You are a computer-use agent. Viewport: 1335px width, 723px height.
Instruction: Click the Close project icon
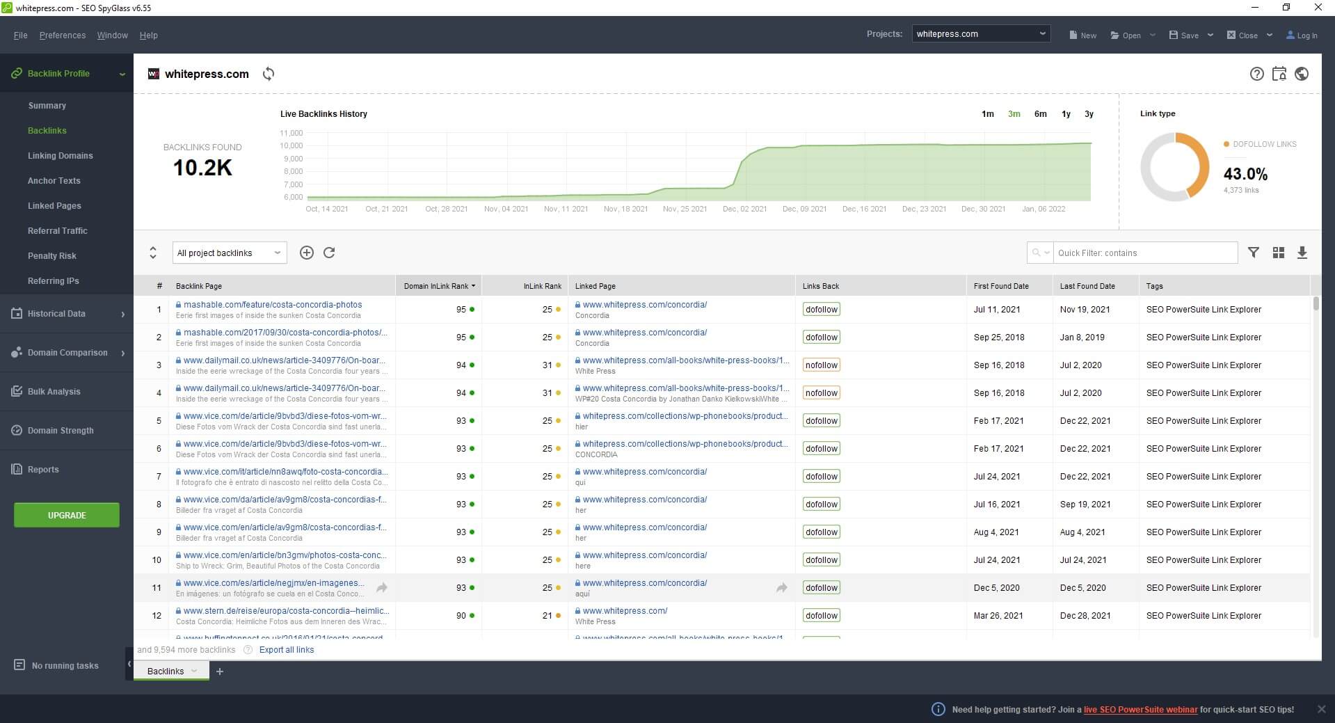pyautogui.click(x=1231, y=35)
